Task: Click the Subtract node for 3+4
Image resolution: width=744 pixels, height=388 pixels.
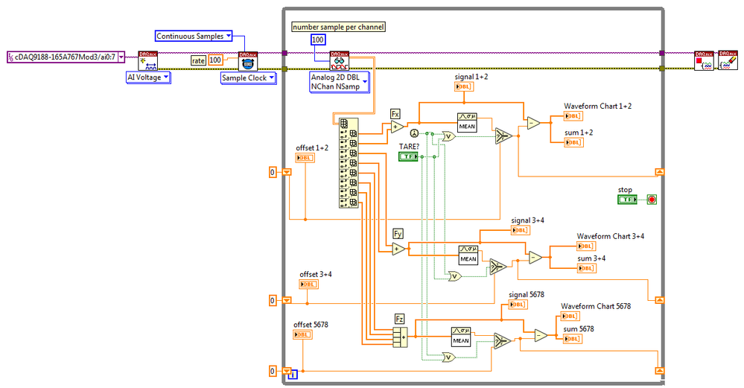Action: 535,258
